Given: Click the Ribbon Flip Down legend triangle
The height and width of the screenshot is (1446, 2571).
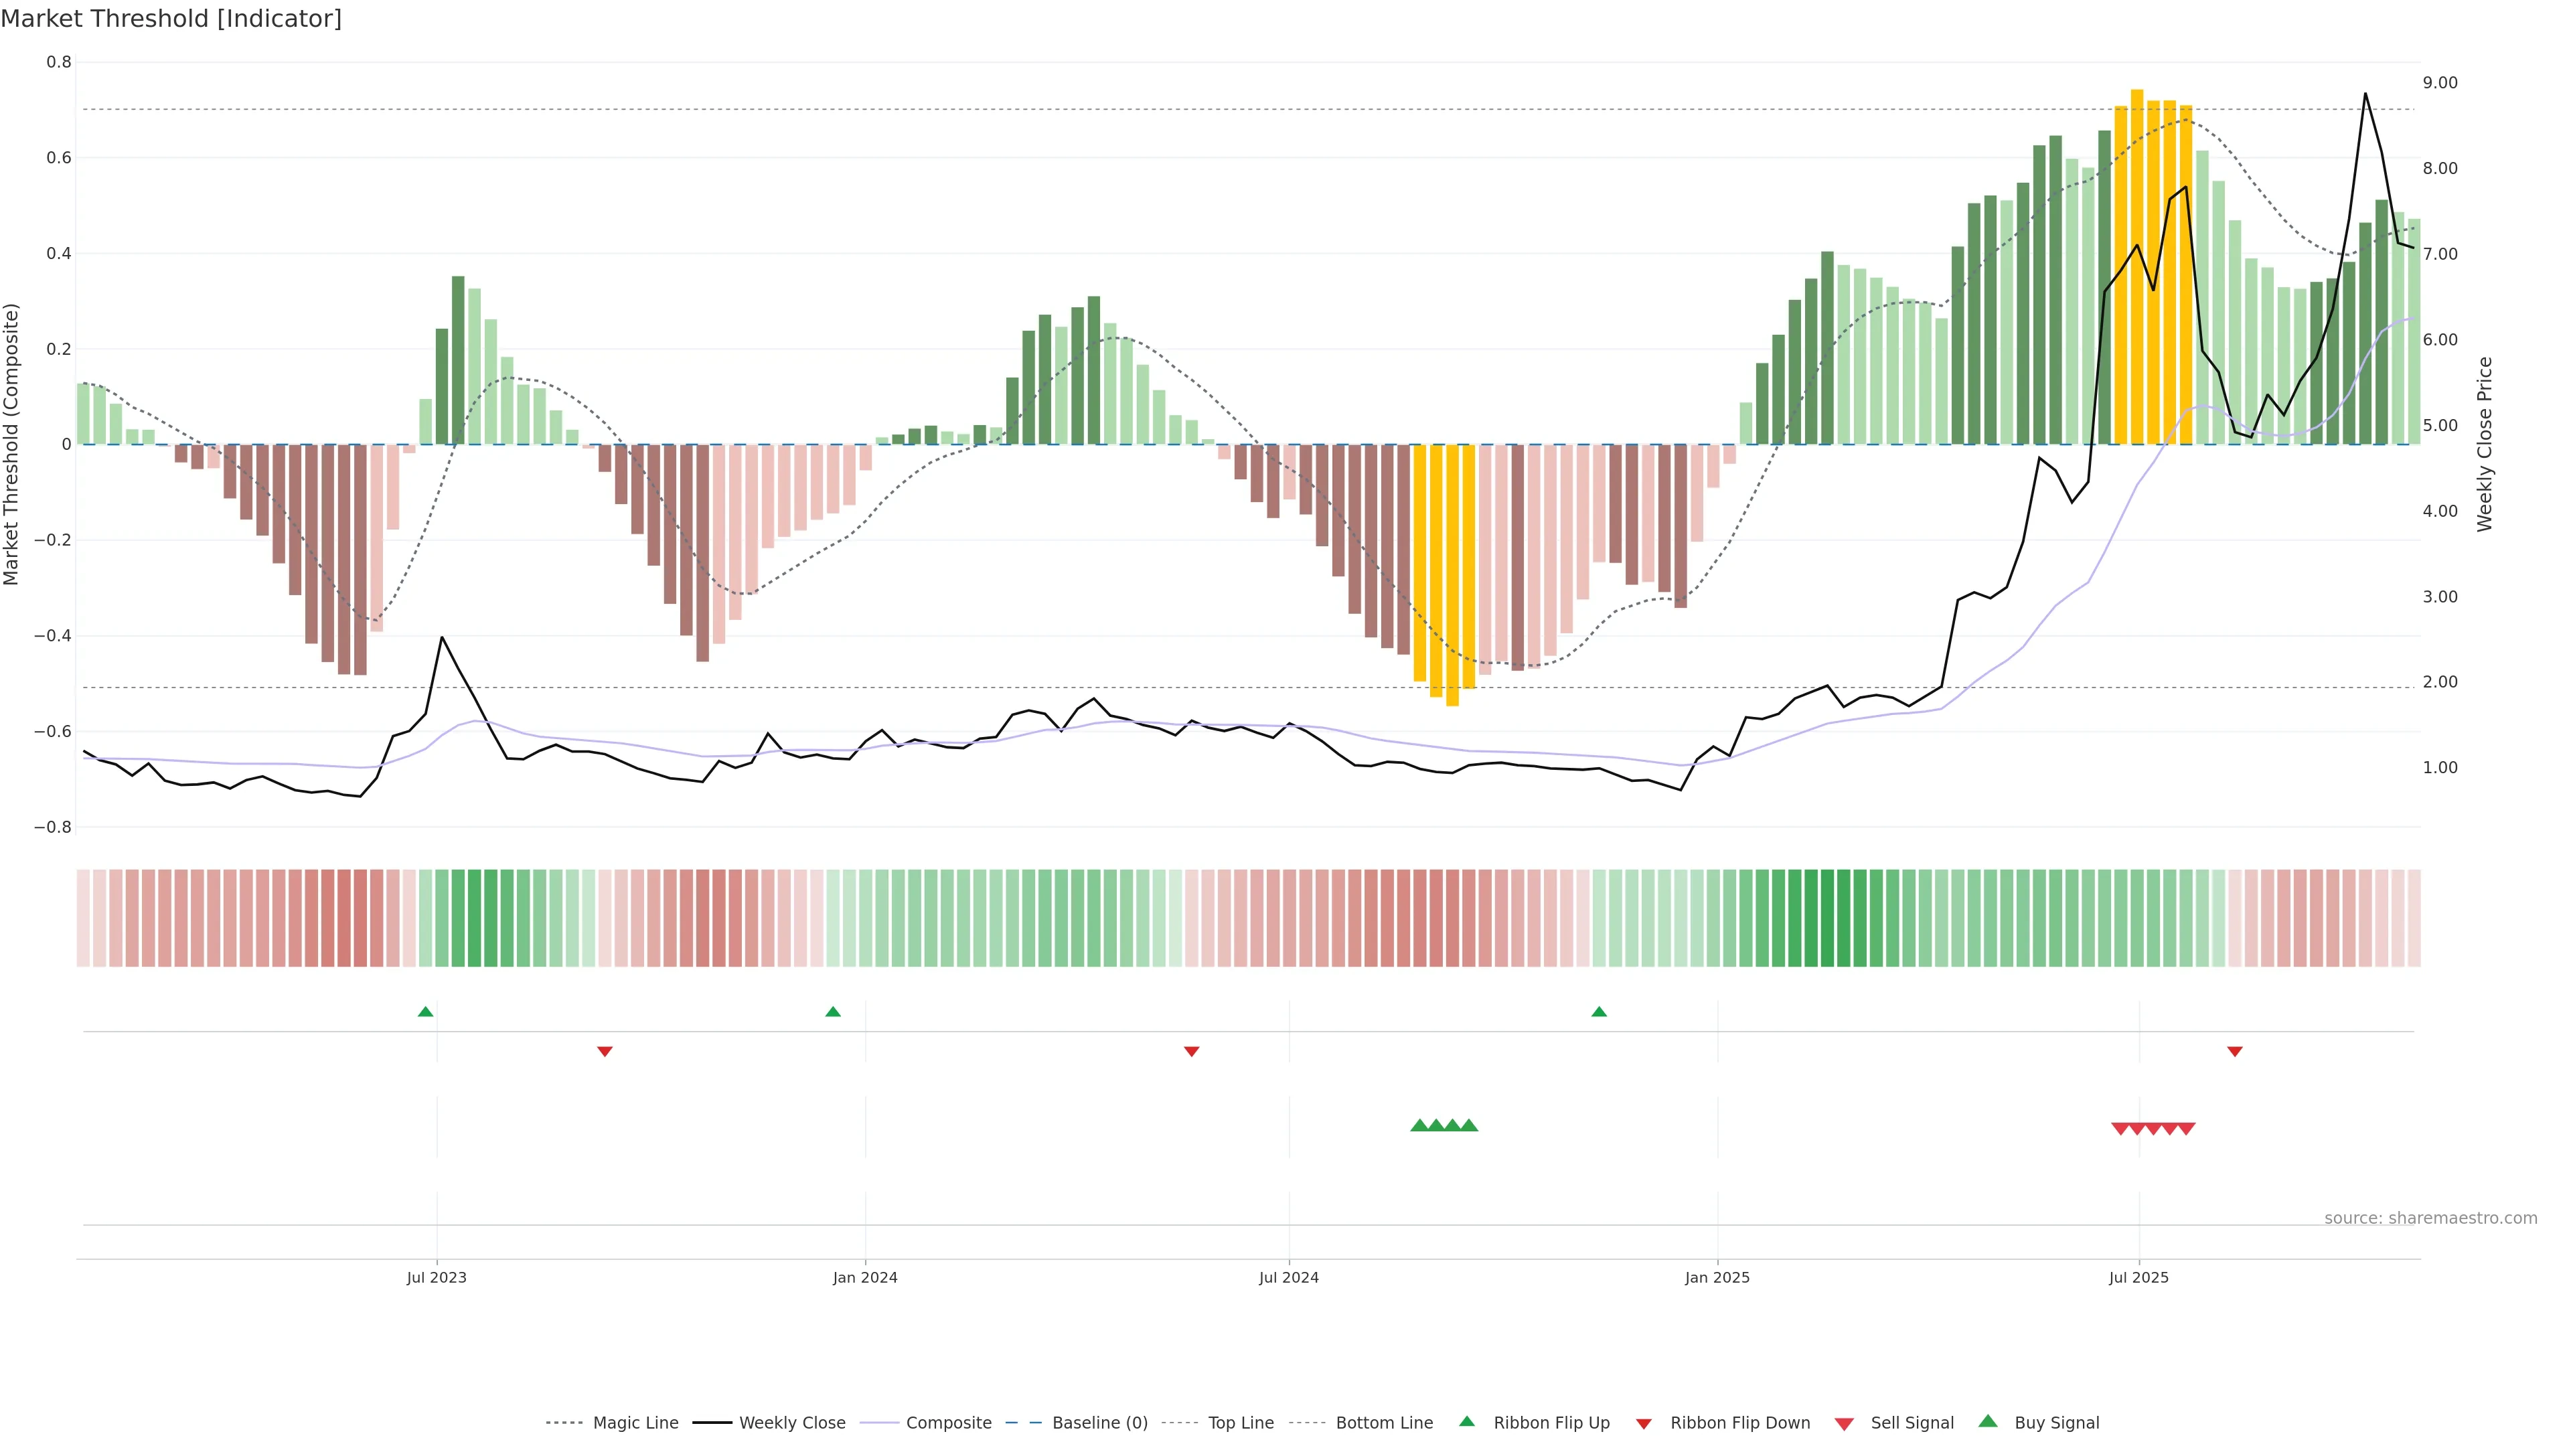Looking at the screenshot, I should tap(1643, 1424).
